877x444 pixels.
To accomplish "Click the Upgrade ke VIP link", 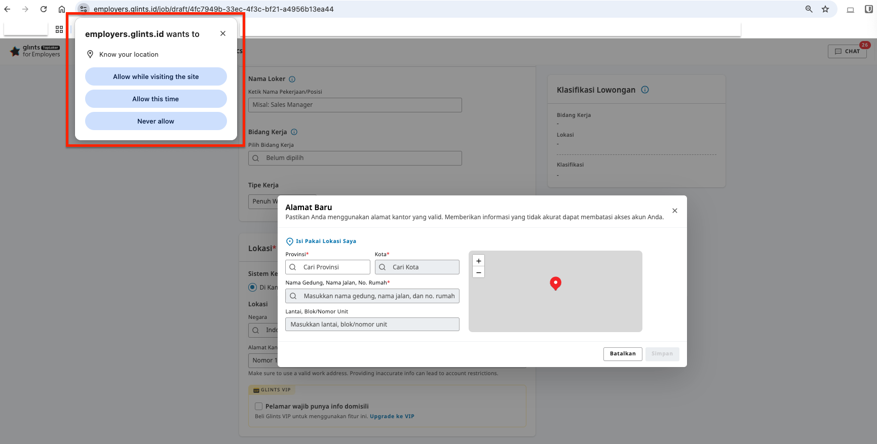I will point(392,417).
